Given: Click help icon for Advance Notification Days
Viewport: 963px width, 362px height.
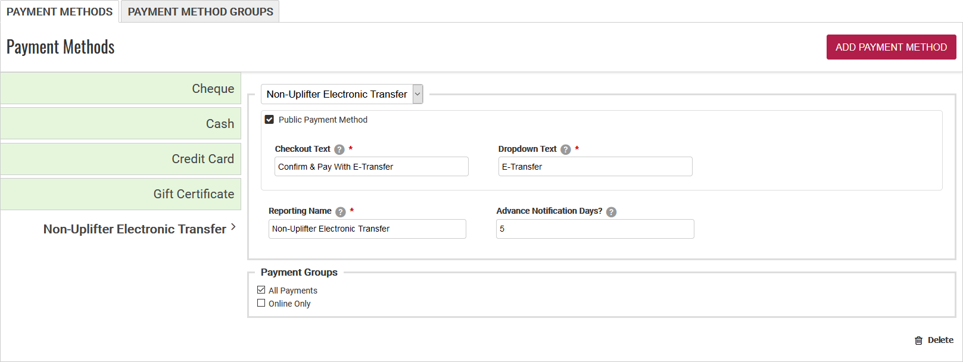Looking at the screenshot, I should coord(611,211).
